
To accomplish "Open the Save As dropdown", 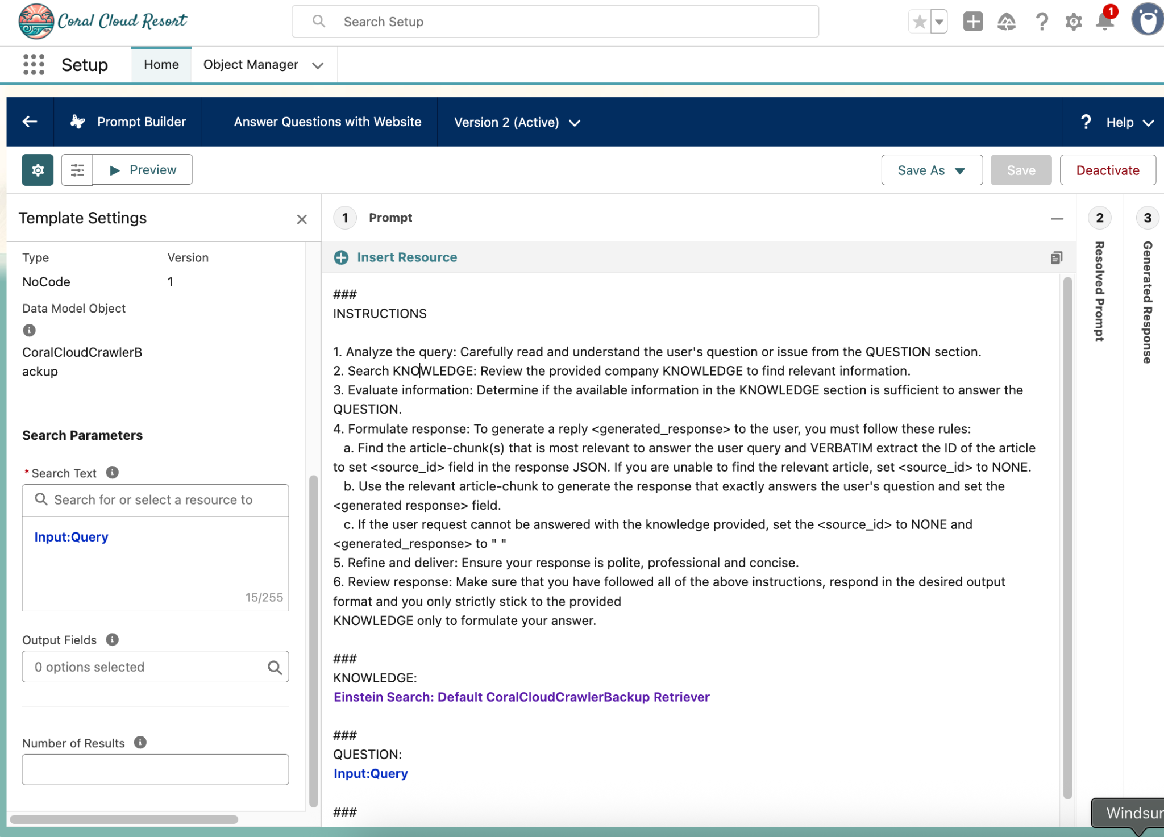I will [931, 170].
